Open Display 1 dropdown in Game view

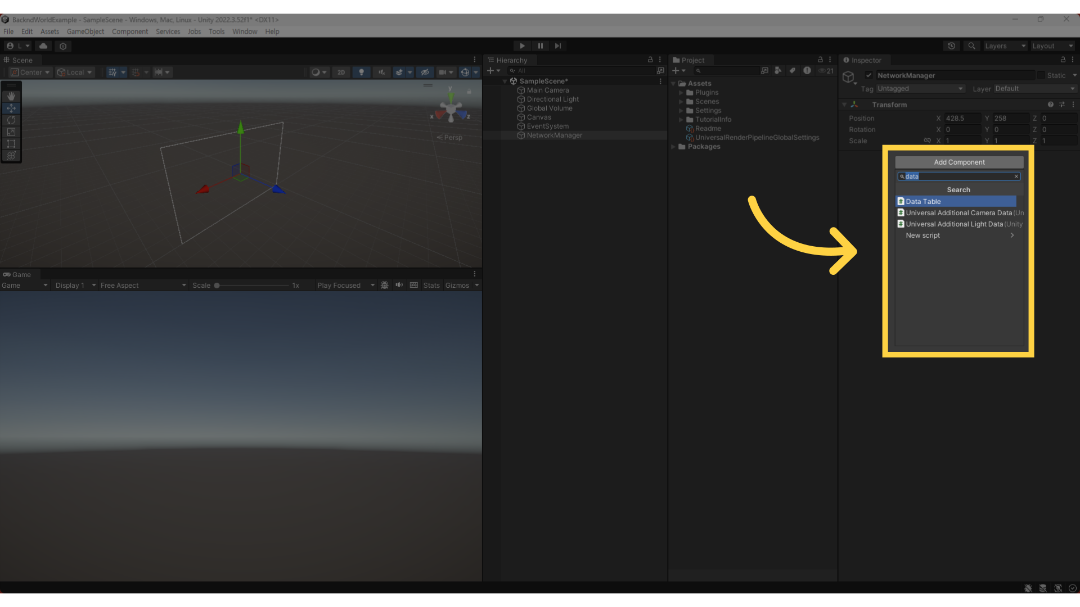point(75,286)
